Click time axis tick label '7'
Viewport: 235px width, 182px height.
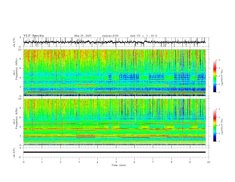153,162
